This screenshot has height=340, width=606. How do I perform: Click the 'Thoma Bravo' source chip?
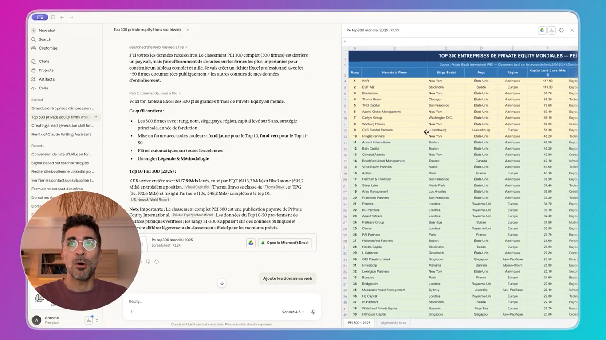tap(274, 187)
